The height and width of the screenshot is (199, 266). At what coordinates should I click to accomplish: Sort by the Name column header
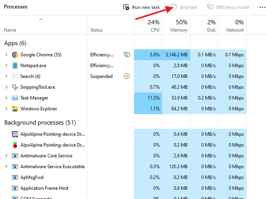(10, 30)
